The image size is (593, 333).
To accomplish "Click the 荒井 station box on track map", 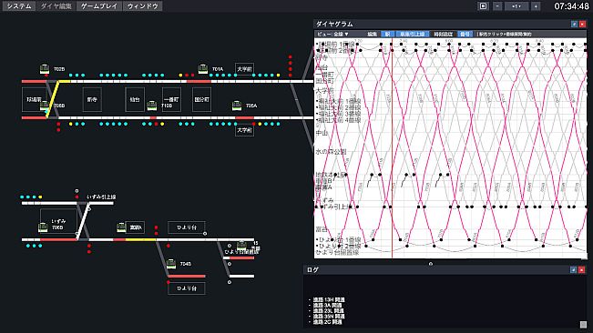I will coord(35,100).
